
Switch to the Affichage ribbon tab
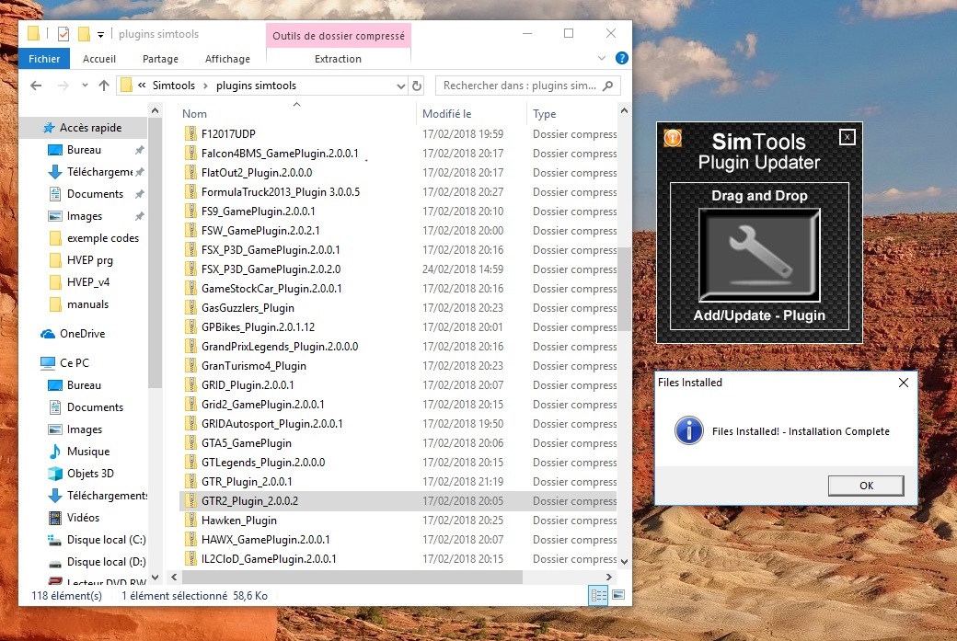[x=227, y=59]
